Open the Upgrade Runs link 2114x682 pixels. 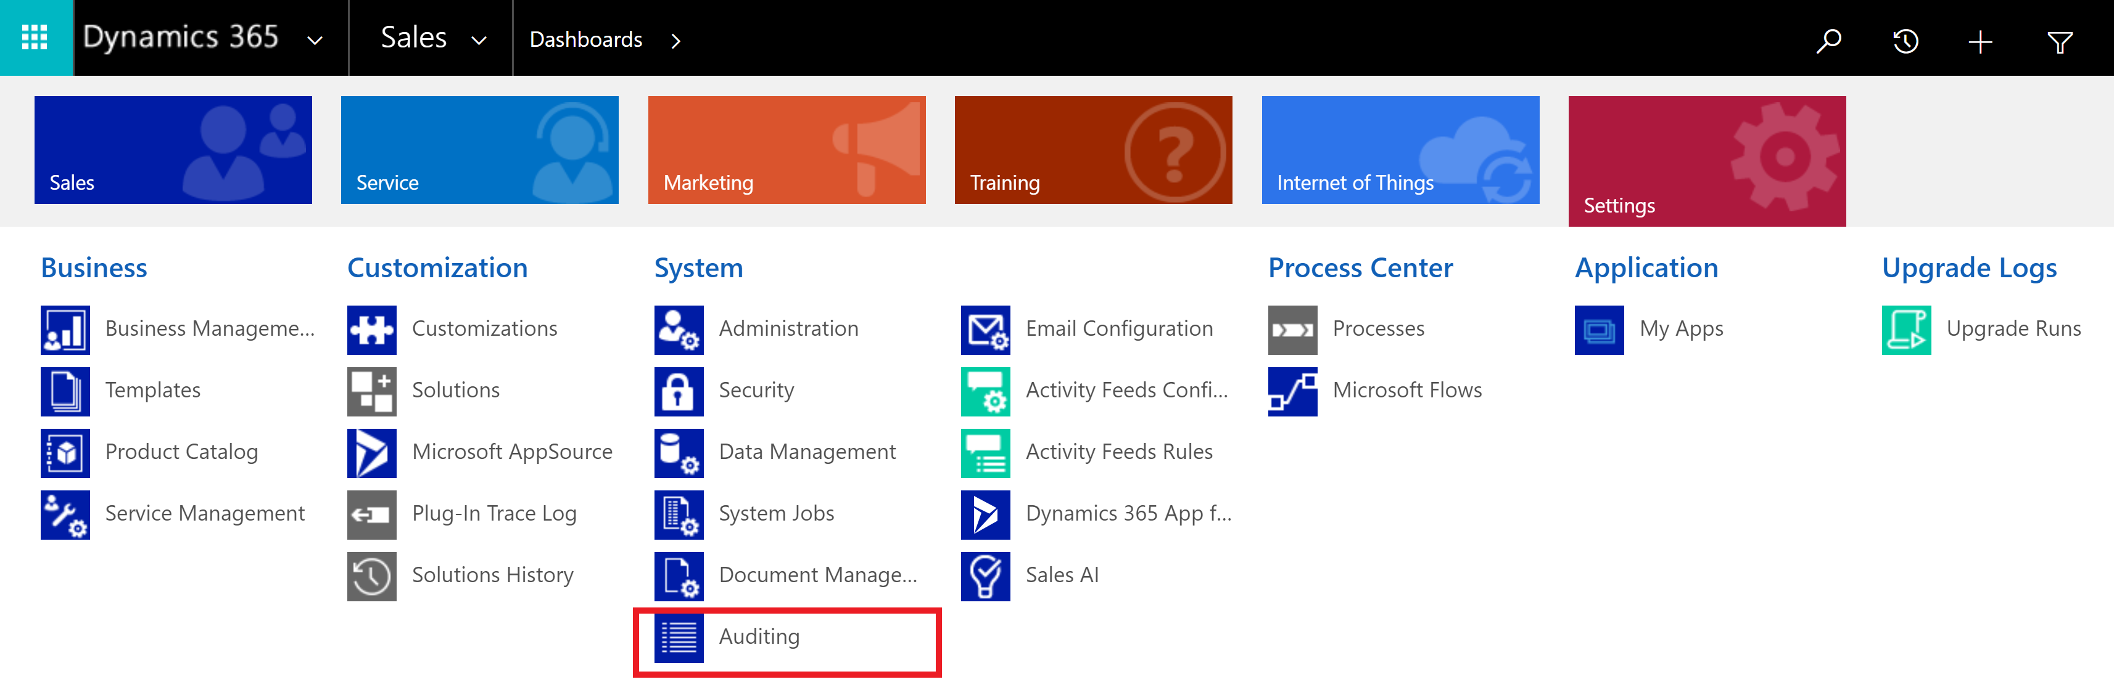coord(2014,330)
